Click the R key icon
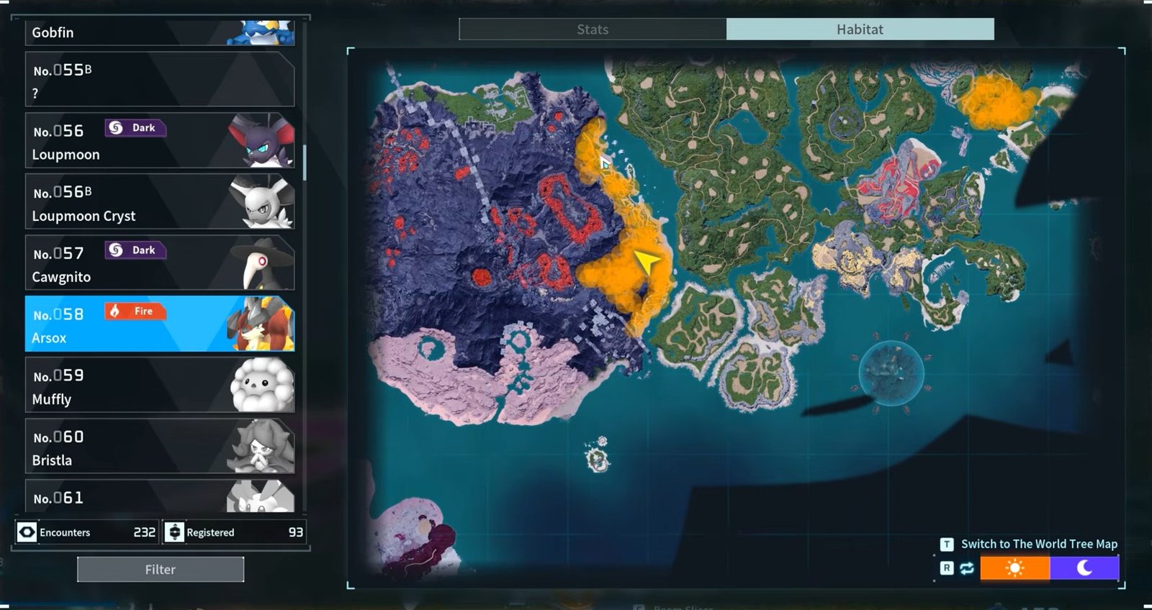 (x=947, y=568)
